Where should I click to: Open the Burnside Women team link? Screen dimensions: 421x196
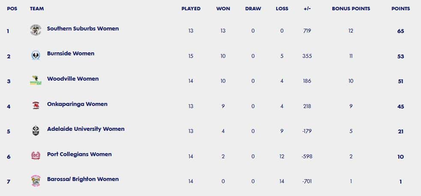(71, 54)
